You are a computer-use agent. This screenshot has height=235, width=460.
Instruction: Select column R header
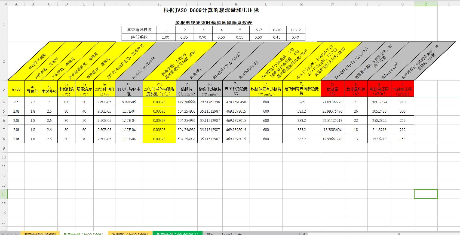pyautogui.click(x=426, y=4)
